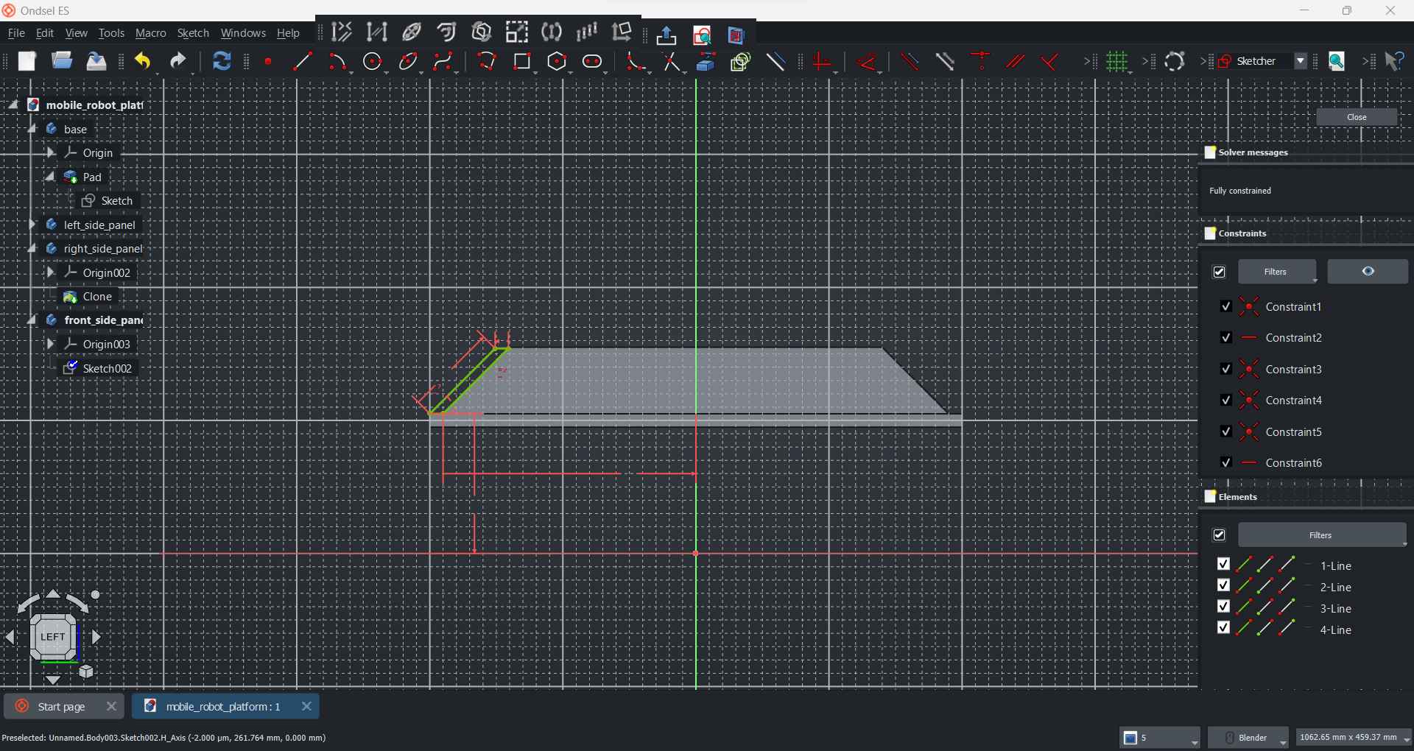Select the Fillet tool
Viewport: 1414px width, 751px height.
pyautogui.click(x=636, y=62)
